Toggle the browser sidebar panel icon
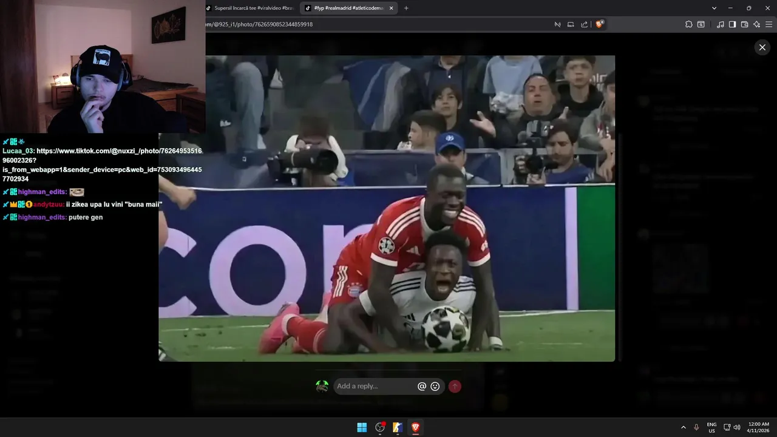The height and width of the screenshot is (437, 777). click(732, 24)
